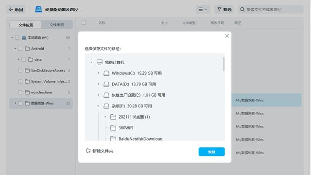Select Windows(C:) 15.29 GB drive
The width and height of the screenshot is (311, 175).
(x=137, y=73)
